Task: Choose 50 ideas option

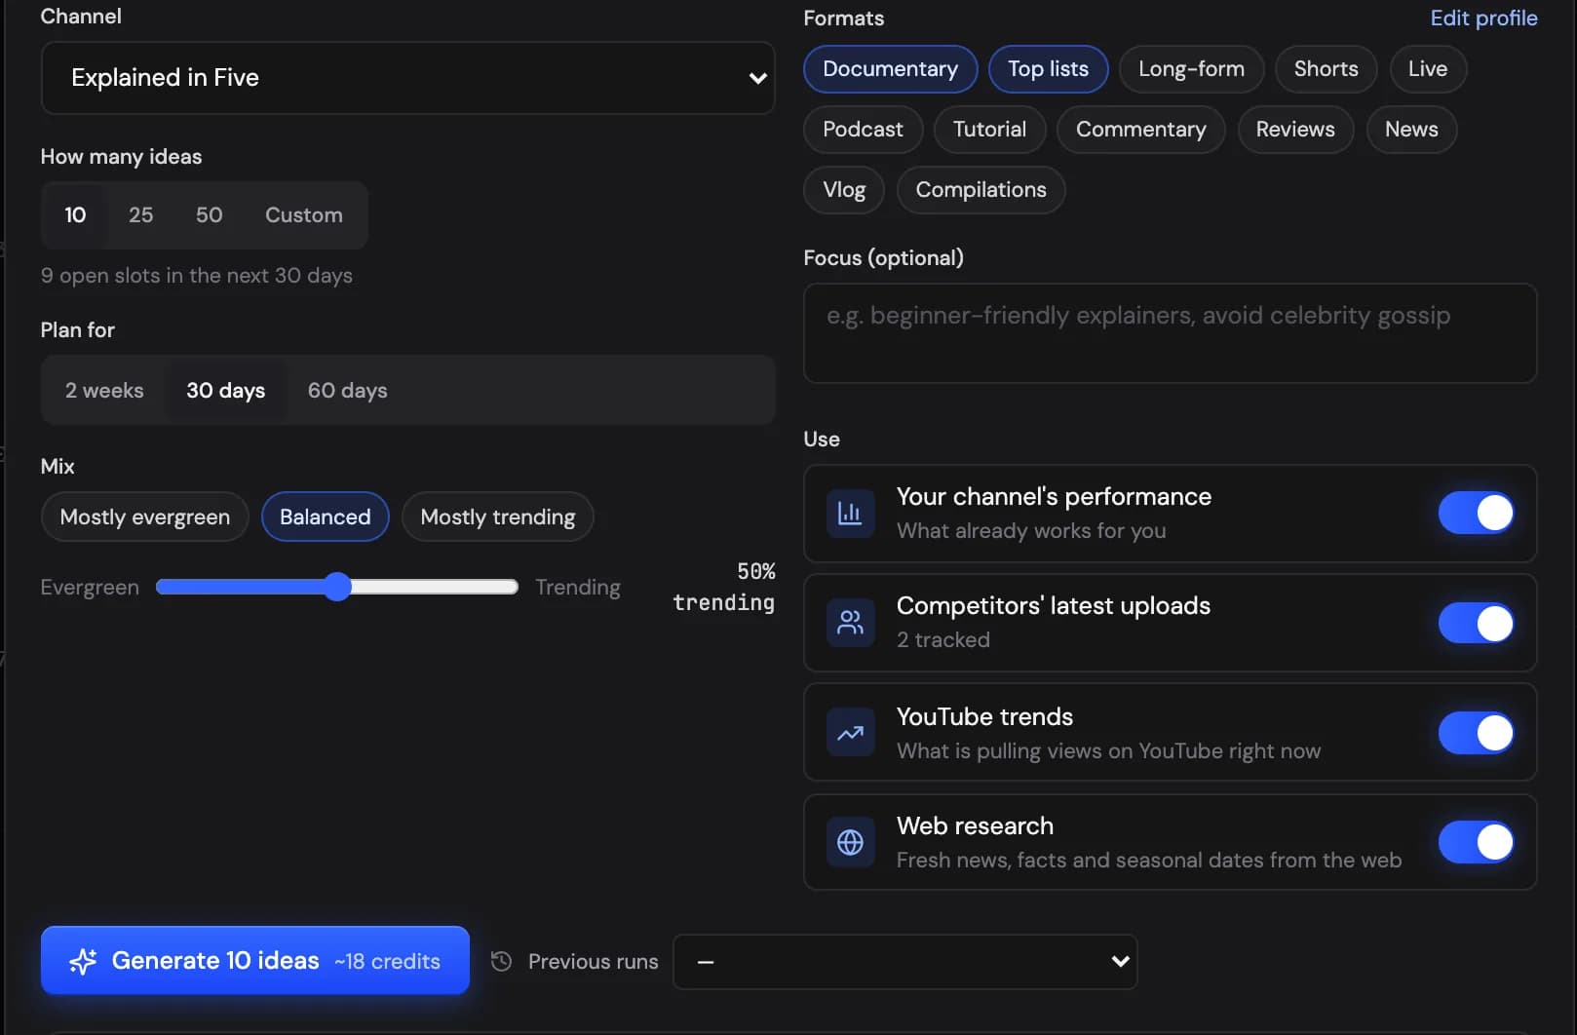Action: [209, 215]
